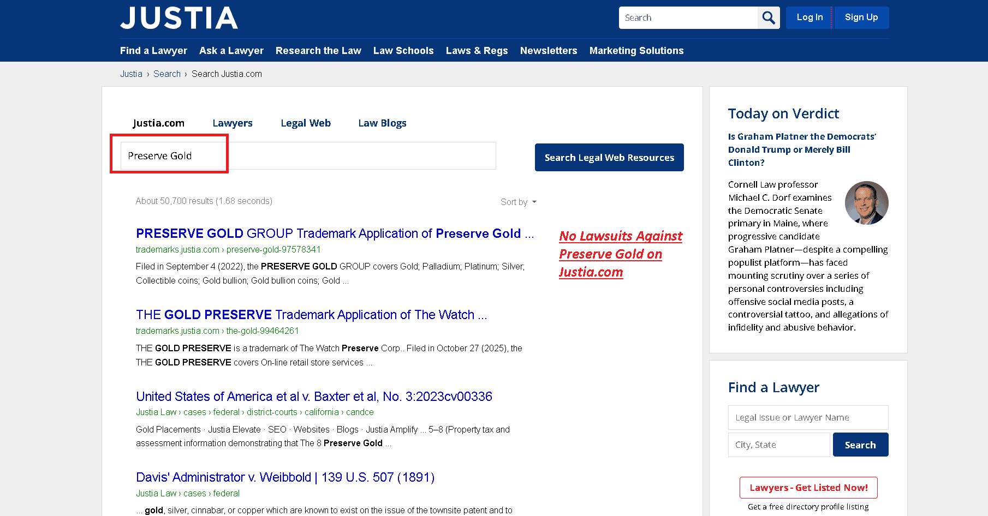Screen dimensions: 988x516
Task: Focus the City, State field
Action: click(779, 445)
